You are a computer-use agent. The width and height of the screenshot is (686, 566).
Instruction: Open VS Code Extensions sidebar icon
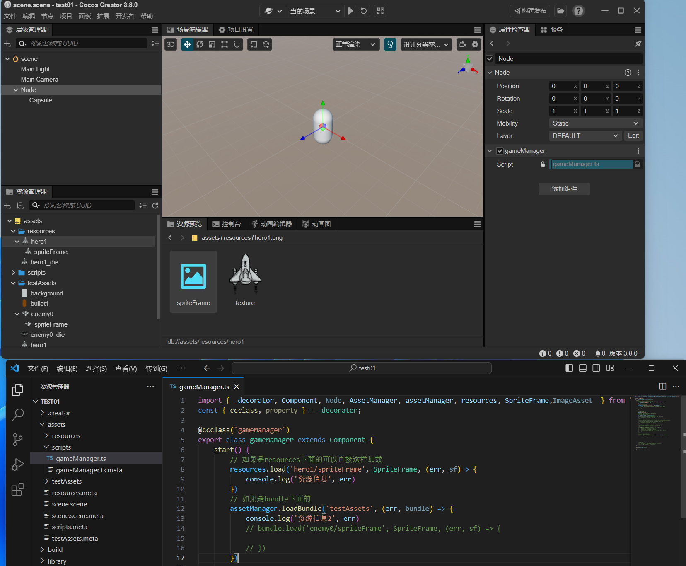pyautogui.click(x=17, y=490)
